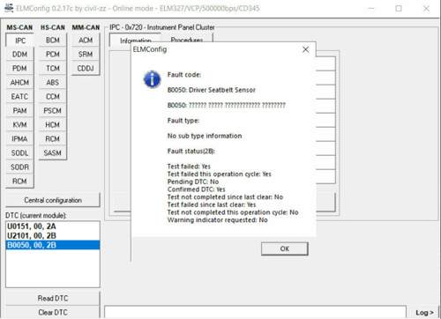Switch to the Information tab
The height and width of the screenshot is (319, 441).
pyautogui.click(x=135, y=41)
